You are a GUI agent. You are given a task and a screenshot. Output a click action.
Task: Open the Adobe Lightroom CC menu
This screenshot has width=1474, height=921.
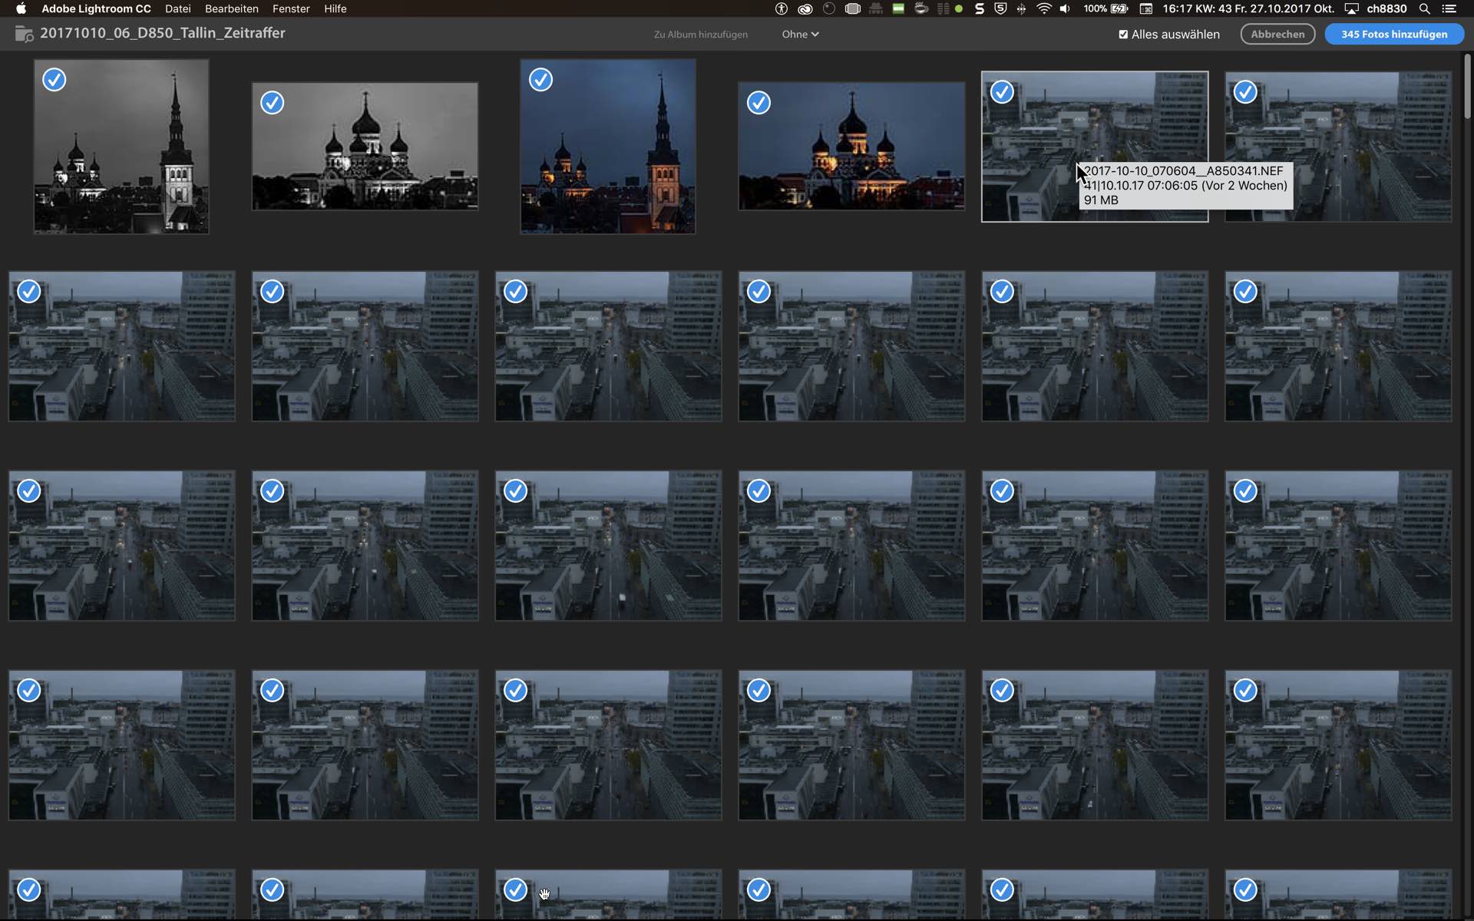pos(96,8)
